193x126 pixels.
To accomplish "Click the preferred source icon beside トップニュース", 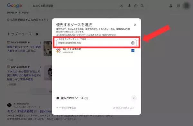I will click(x=37, y=34).
